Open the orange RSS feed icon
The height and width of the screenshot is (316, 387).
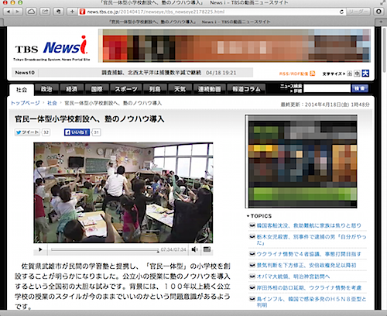(x=313, y=74)
